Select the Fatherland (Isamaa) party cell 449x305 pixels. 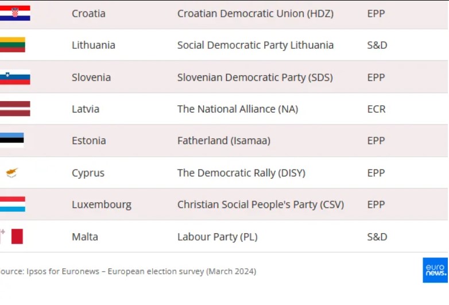(223, 140)
